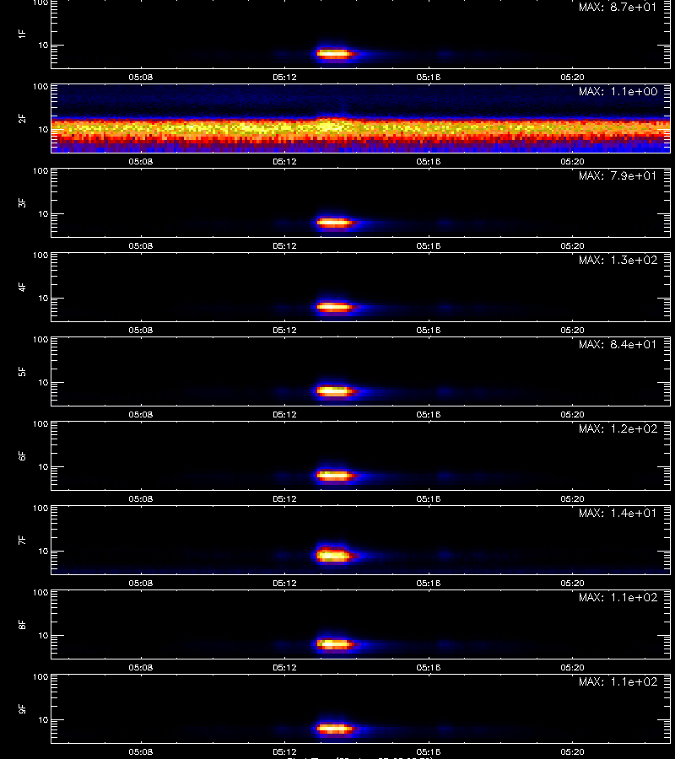Click the bright burst in the 1F spectrogram
675x759 pixels.
coord(334,54)
